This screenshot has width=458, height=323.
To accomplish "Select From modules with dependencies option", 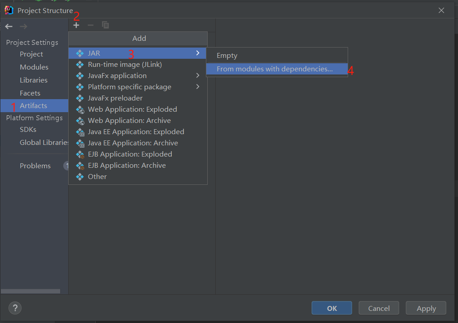I will coord(275,69).
